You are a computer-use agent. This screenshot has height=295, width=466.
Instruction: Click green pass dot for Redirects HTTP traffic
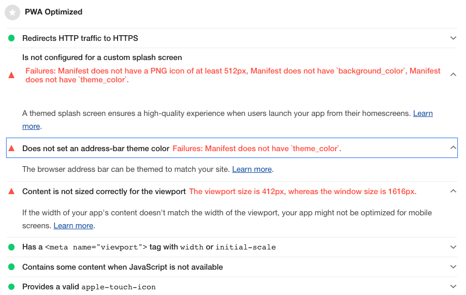(11, 38)
